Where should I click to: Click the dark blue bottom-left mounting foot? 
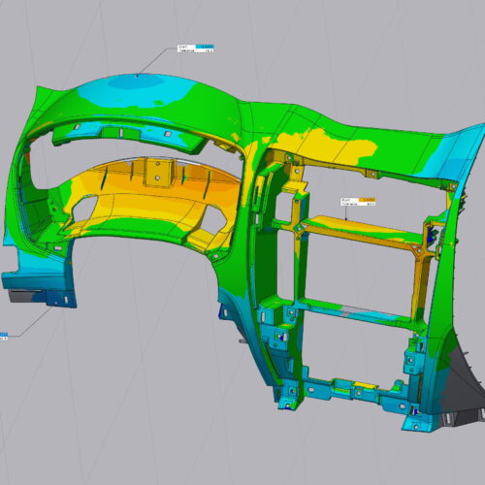coord(61,298)
